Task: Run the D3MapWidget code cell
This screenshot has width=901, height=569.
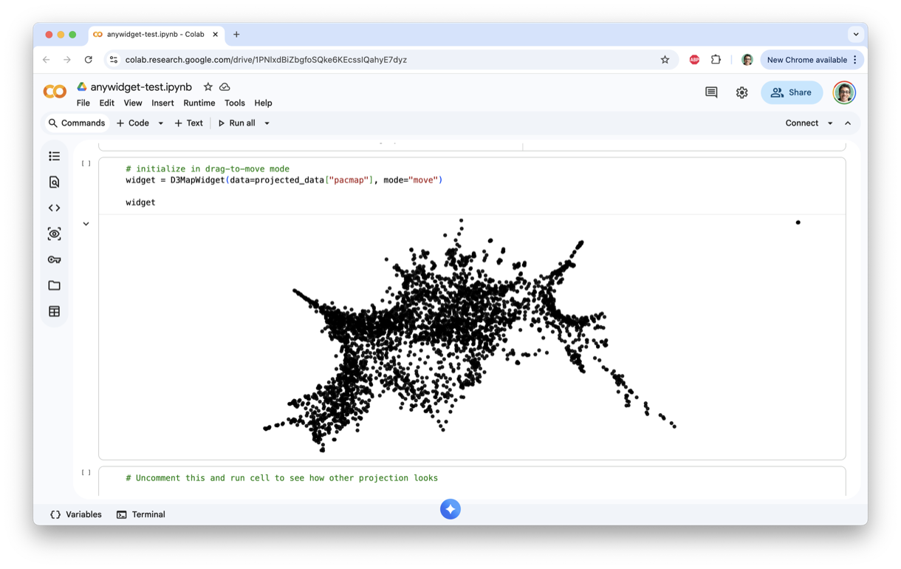Action: pyautogui.click(x=86, y=163)
